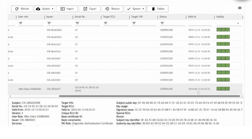Image resolution: width=252 pixels, height=139 pixels.
Task: Click the Delete button
Action: (x=158, y=9)
